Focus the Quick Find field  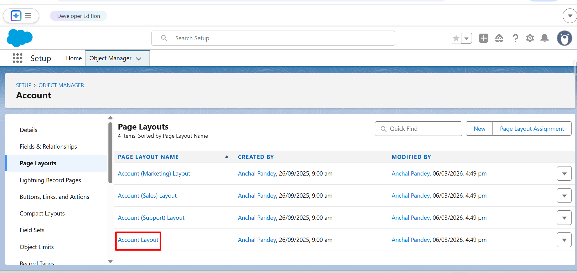click(x=418, y=129)
